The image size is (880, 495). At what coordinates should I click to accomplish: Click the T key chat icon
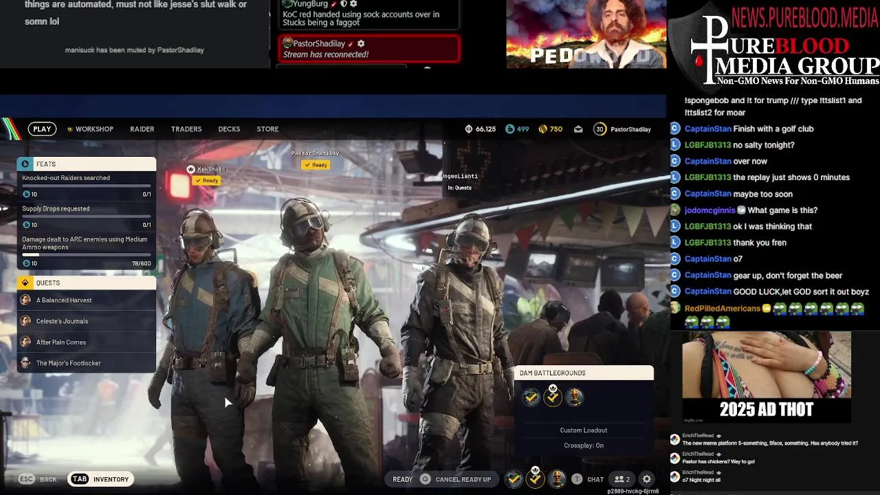pyautogui.click(x=577, y=479)
